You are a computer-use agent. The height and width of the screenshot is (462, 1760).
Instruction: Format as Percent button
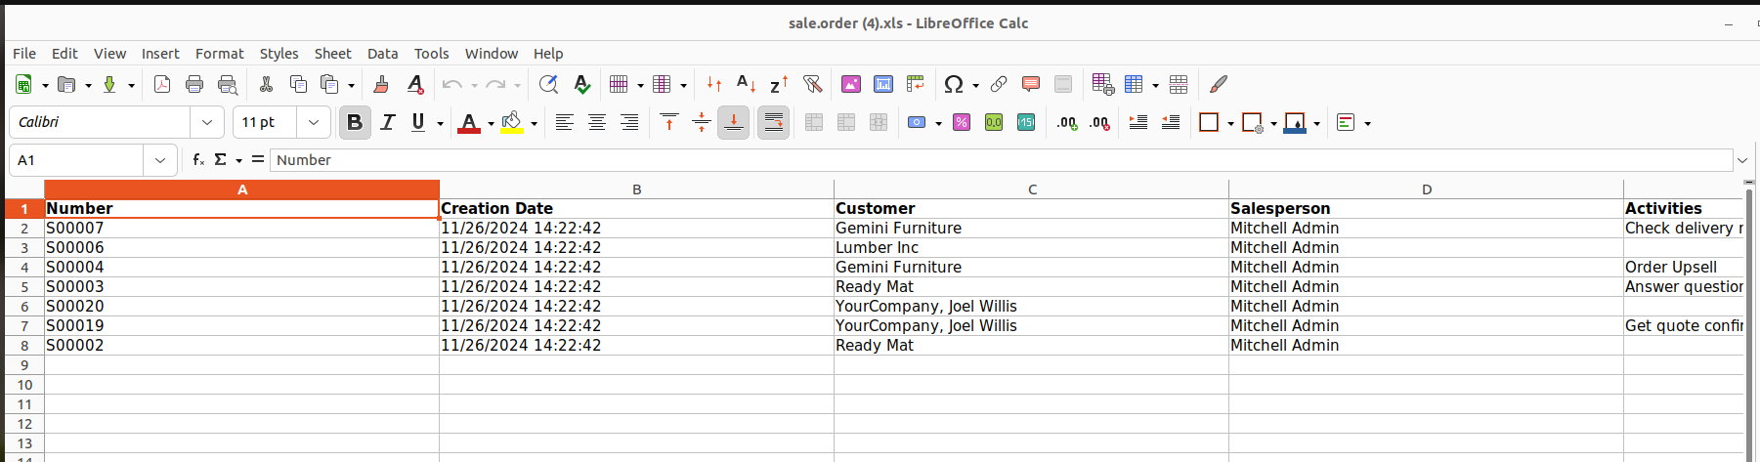click(x=962, y=122)
